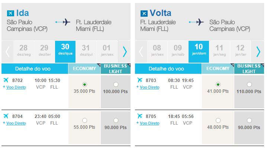The height and width of the screenshot is (148, 267).
Task: Click the Ida airplane icon
Action: (x=10, y=13)
